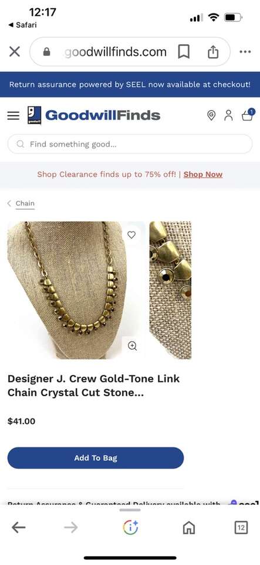This screenshot has width=260, height=565.
Task: Tap the store locator pin icon
Action: [x=211, y=115]
